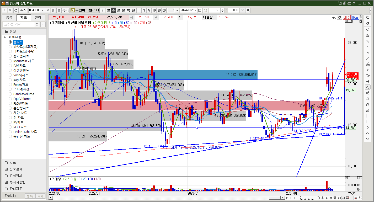Open the period multiplier dropdown arrow
Screen dimensions: 374x202
[177, 10]
